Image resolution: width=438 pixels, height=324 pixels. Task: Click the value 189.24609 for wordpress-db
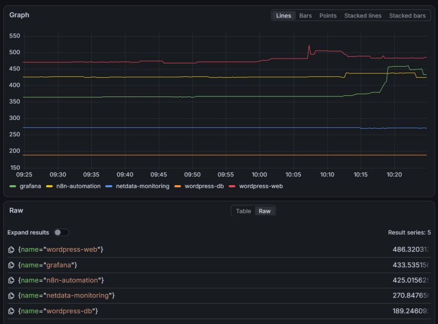tap(410, 311)
